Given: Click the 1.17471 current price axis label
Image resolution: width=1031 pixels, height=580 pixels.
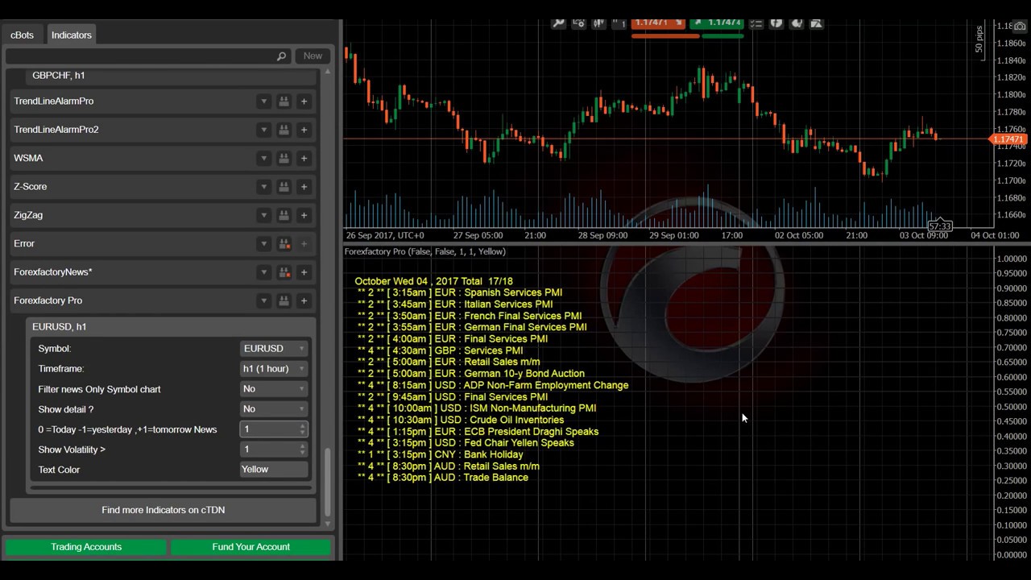Looking at the screenshot, I should [x=1008, y=140].
